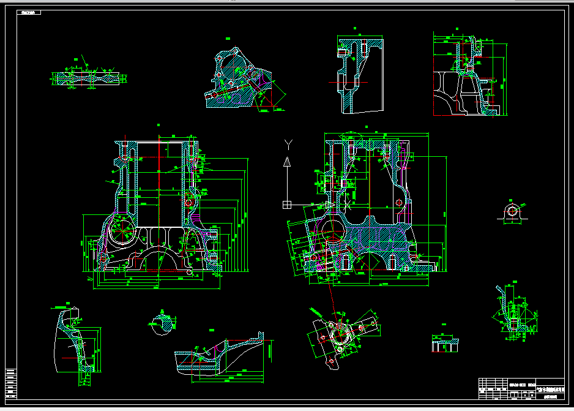Select the small bearing cap detail view
574x411 pixels.
[x=513, y=212]
